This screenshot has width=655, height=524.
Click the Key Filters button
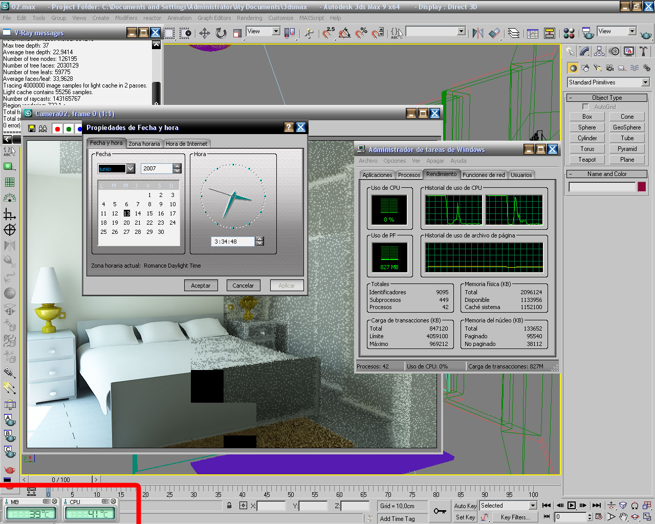tap(515, 517)
